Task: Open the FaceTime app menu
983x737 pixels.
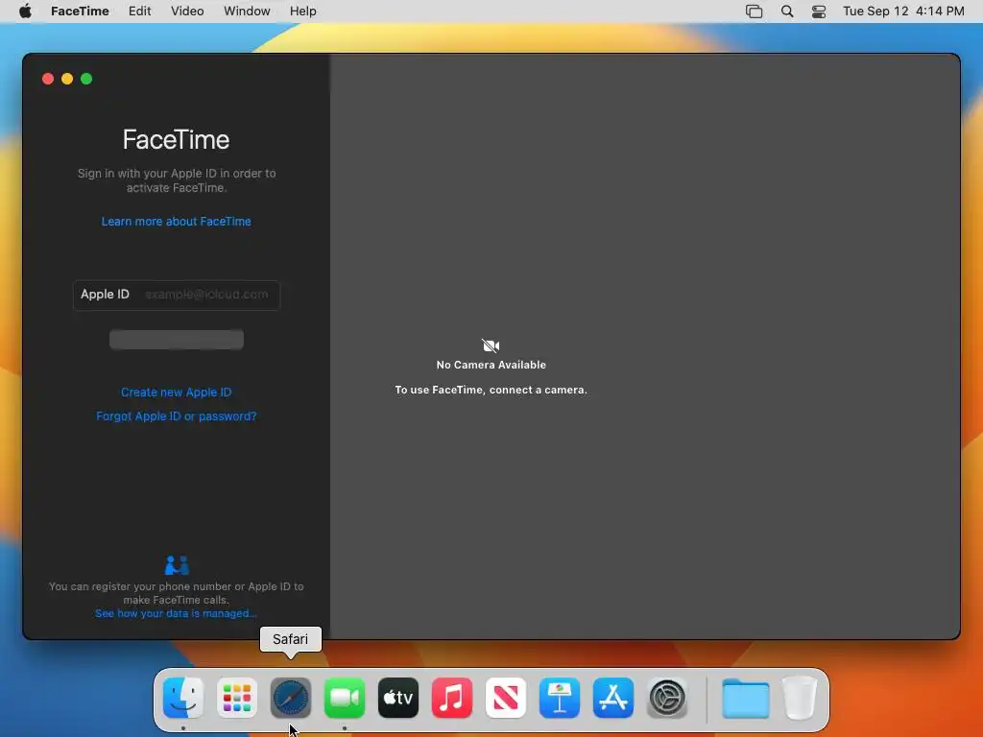Action: [81, 12]
